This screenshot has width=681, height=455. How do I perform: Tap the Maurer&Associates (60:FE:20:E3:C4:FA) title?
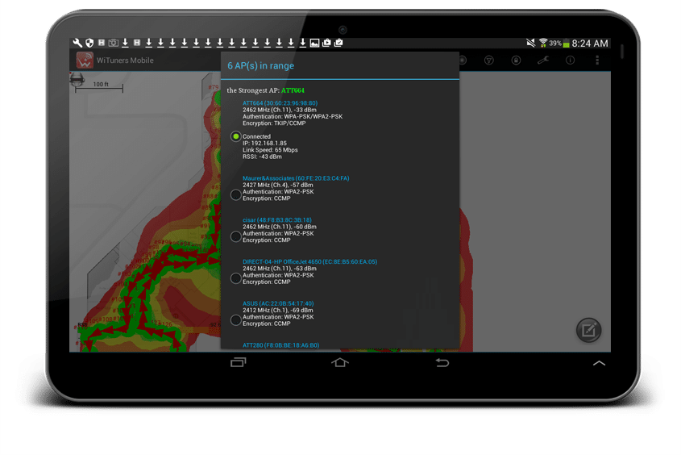(296, 178)
